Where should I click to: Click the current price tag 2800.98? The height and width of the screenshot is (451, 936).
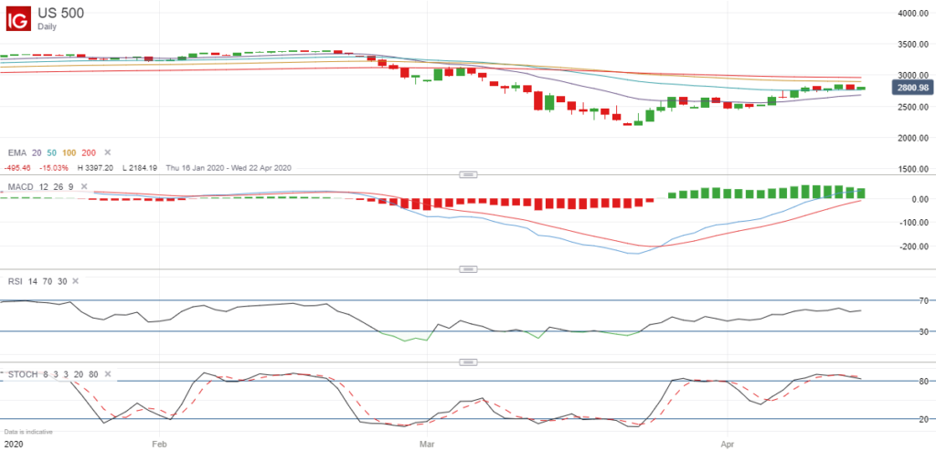click(x=913, y=89)
